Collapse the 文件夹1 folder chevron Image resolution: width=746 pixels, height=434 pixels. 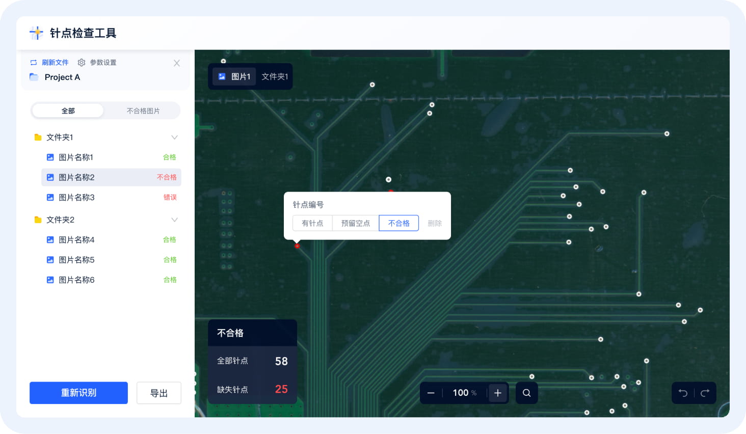[x=174, y=138]
